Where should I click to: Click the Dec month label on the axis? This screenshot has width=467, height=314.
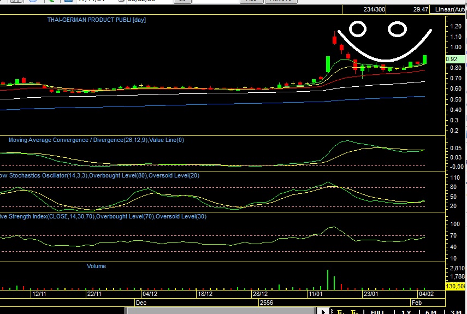pyautogui.click(x=141, y=303)
